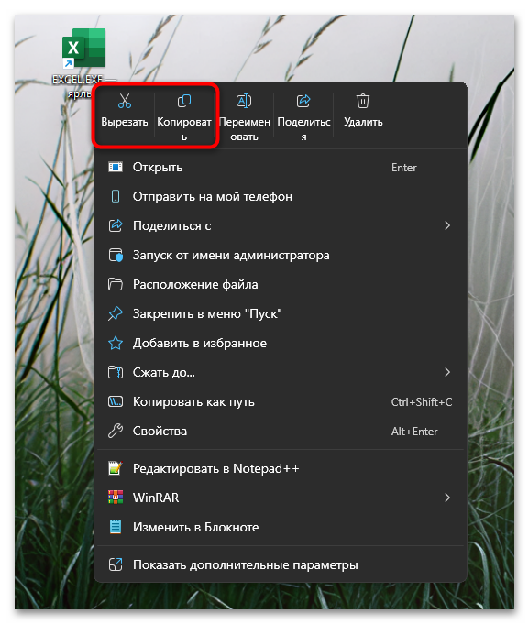
Task: Select Отправить на мой телефон
Action: click(281, 196)
